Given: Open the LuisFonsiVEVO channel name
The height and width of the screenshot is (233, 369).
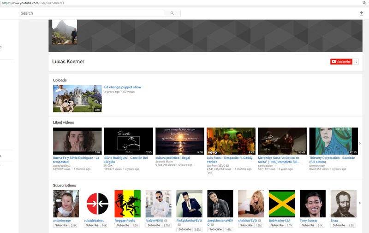Looking at the screenshot, I should click(216, 166).
